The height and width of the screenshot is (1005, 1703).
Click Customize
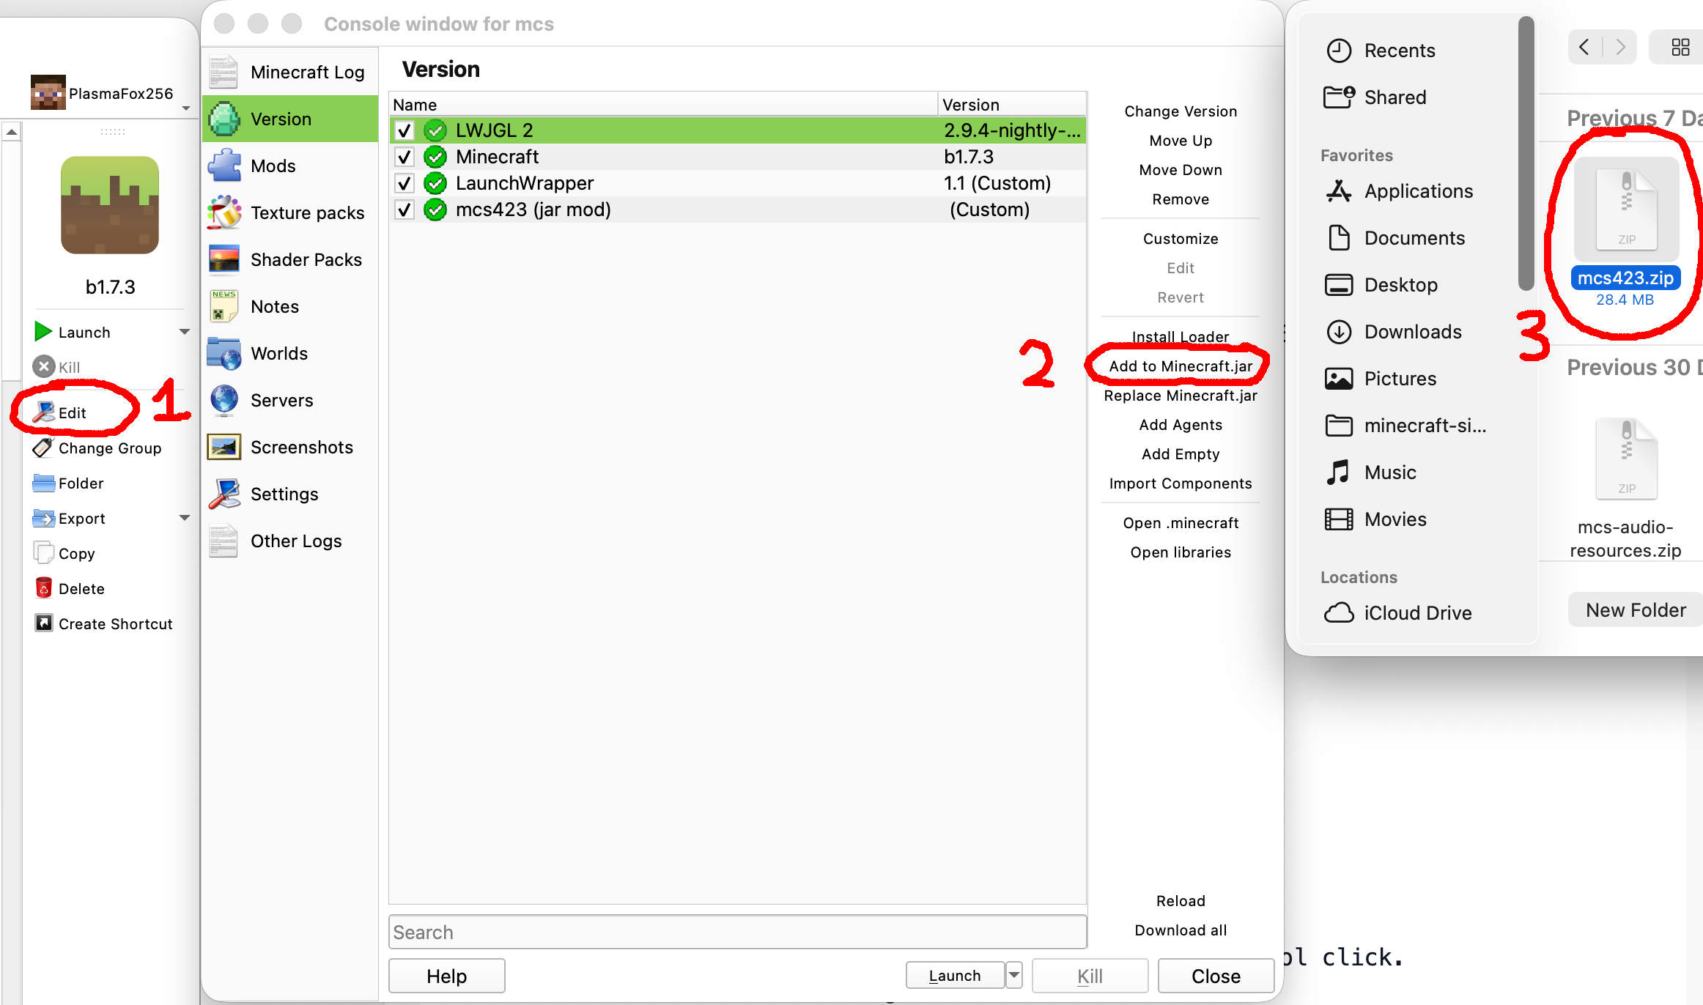tap(1181, 239)
